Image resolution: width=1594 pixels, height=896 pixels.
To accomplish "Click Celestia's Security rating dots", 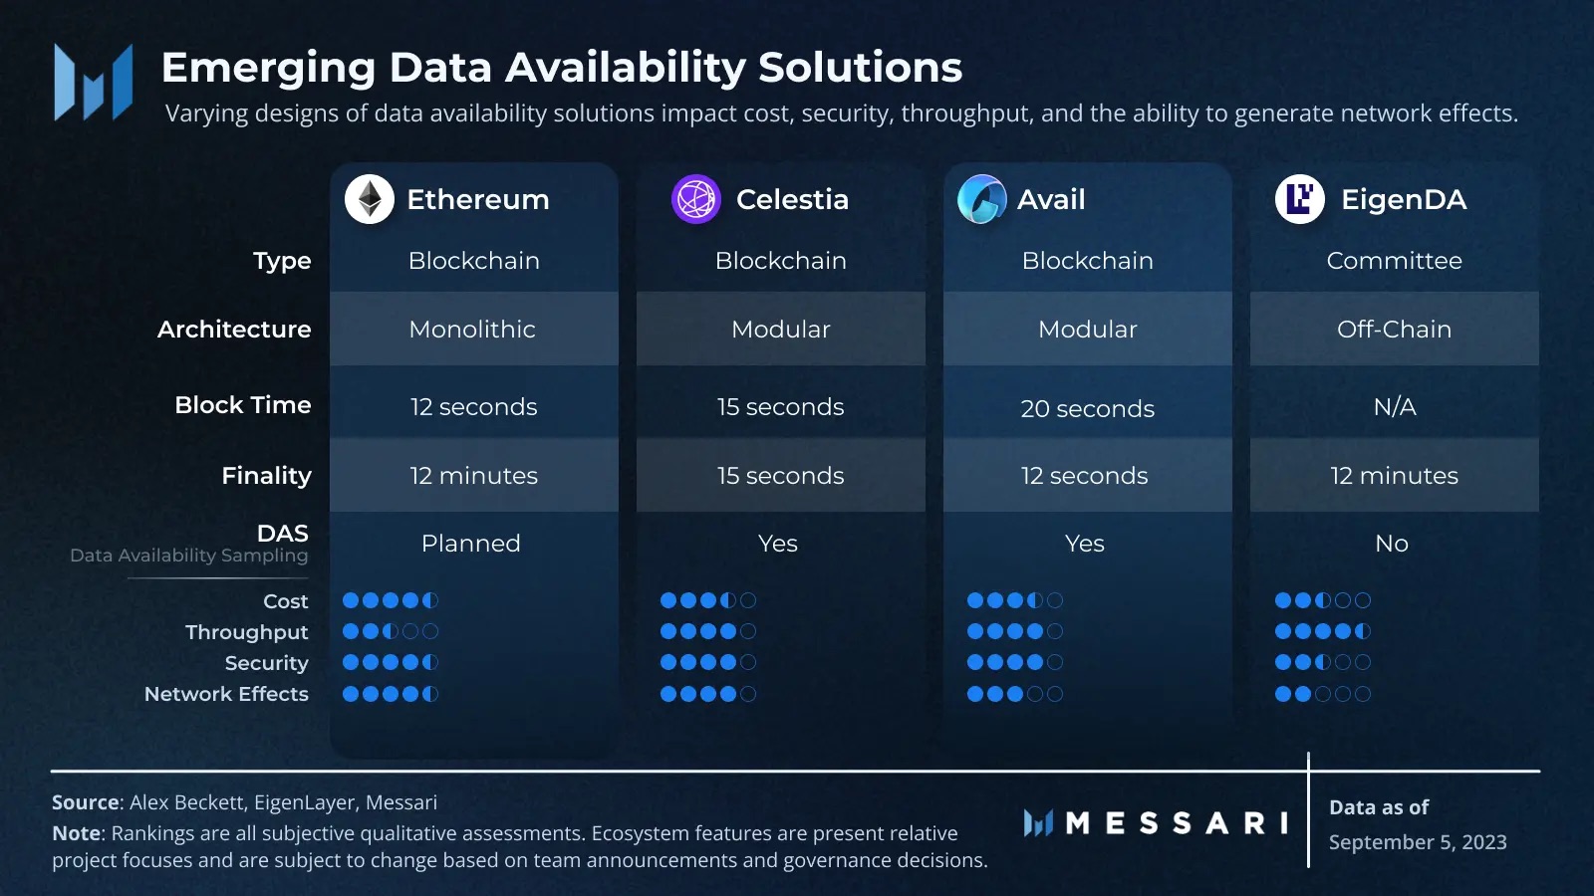I will 708,662.
